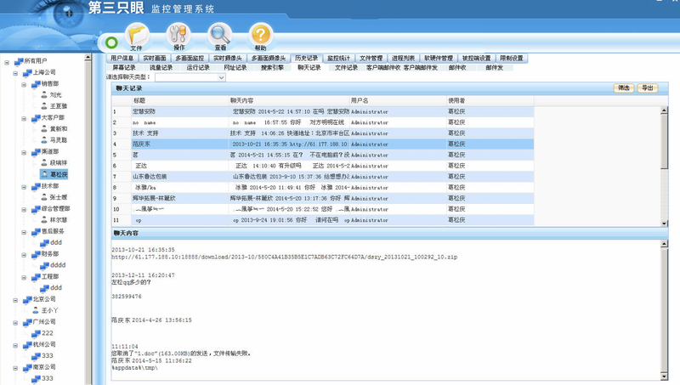Viewport: 680px width, 385px height.
Task: Open the 操作 tools icon
Action: click(178, 37)
